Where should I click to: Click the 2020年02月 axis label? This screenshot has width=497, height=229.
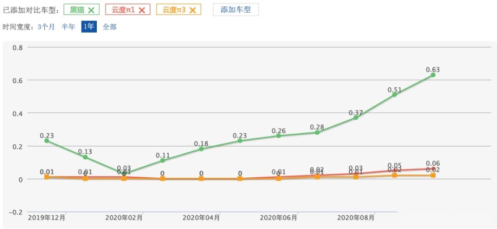(x=124, y=218)
